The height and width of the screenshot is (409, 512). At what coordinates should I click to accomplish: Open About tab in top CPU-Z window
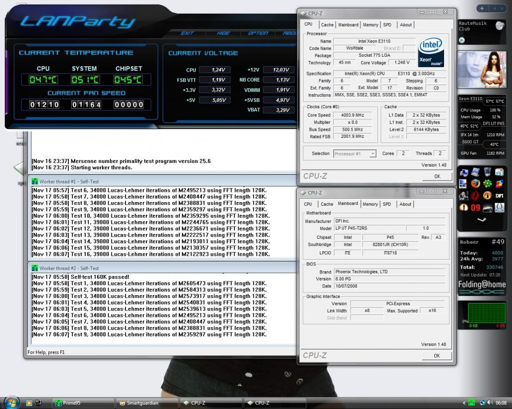[x=406, y=25]
